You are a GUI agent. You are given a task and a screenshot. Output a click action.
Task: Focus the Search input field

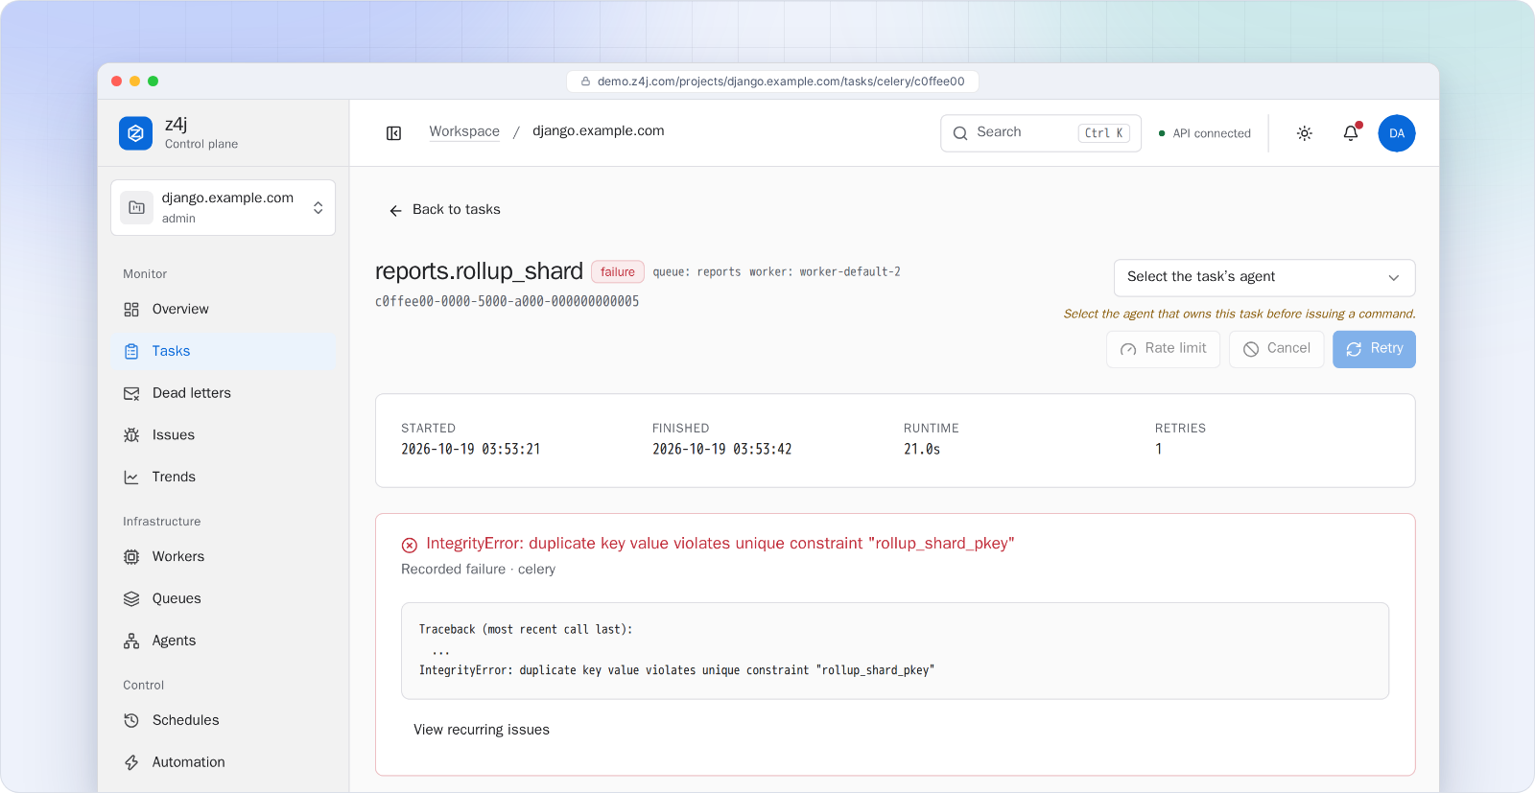[1041, 133]
